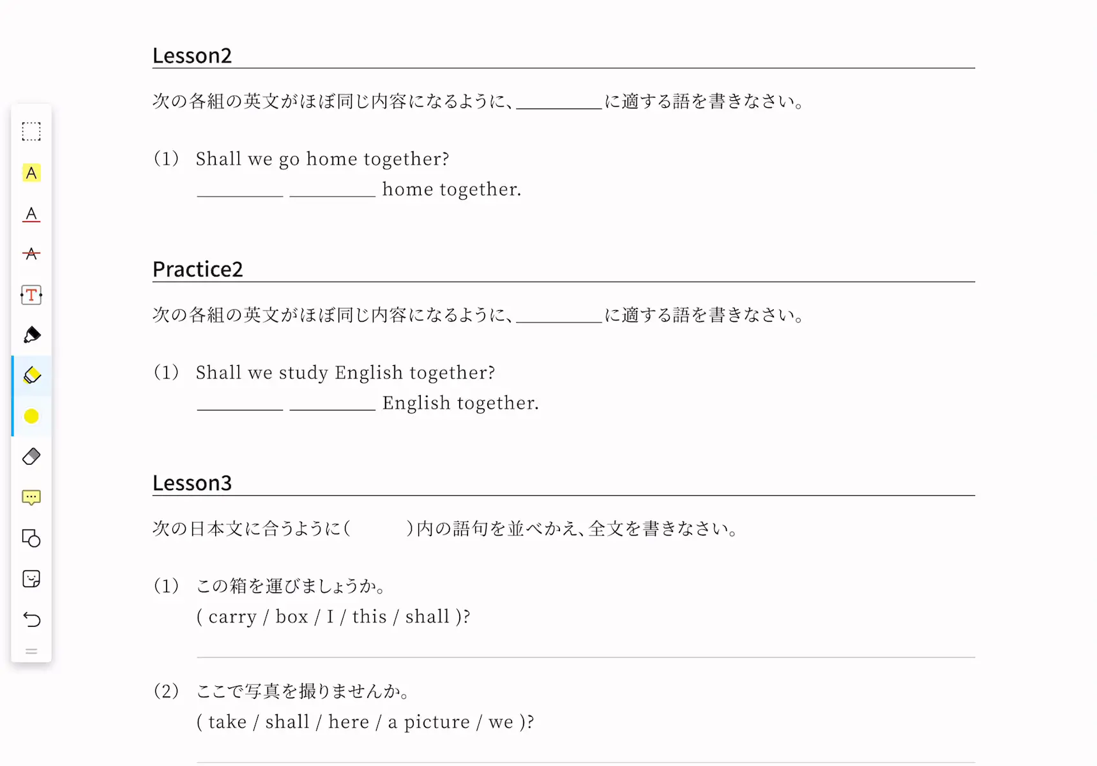The width and height of the screenshot is (1097, 766).
Task: Add a comment note
Action: (31, 497)
